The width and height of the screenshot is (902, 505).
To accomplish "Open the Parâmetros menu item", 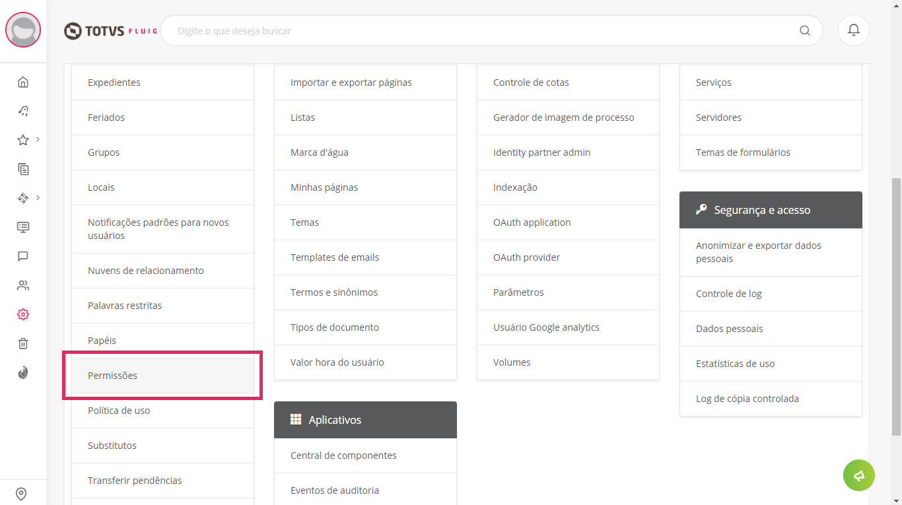I will tap(568, 292).
